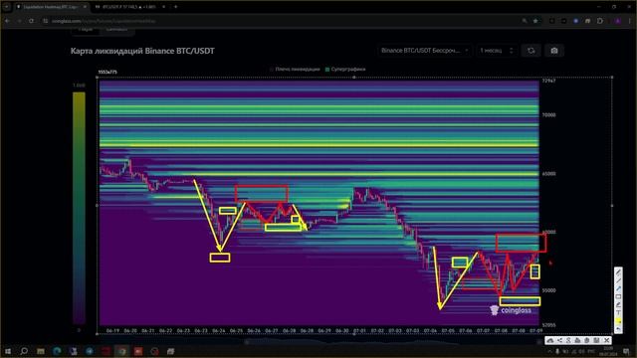Open the browser extensions puzzle icon
The image size is (637, 358).
pyautogui.click(x=600, y=21)
